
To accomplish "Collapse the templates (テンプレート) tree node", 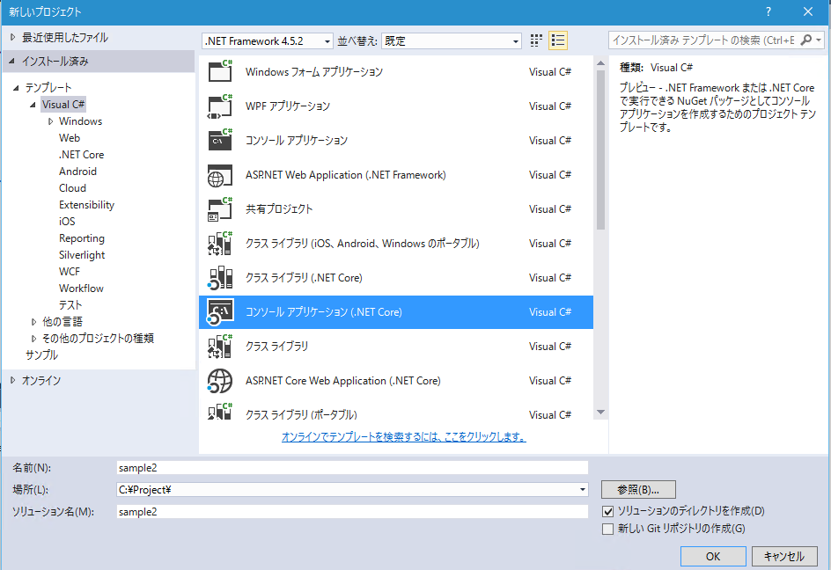I will [x=16, y=88].
